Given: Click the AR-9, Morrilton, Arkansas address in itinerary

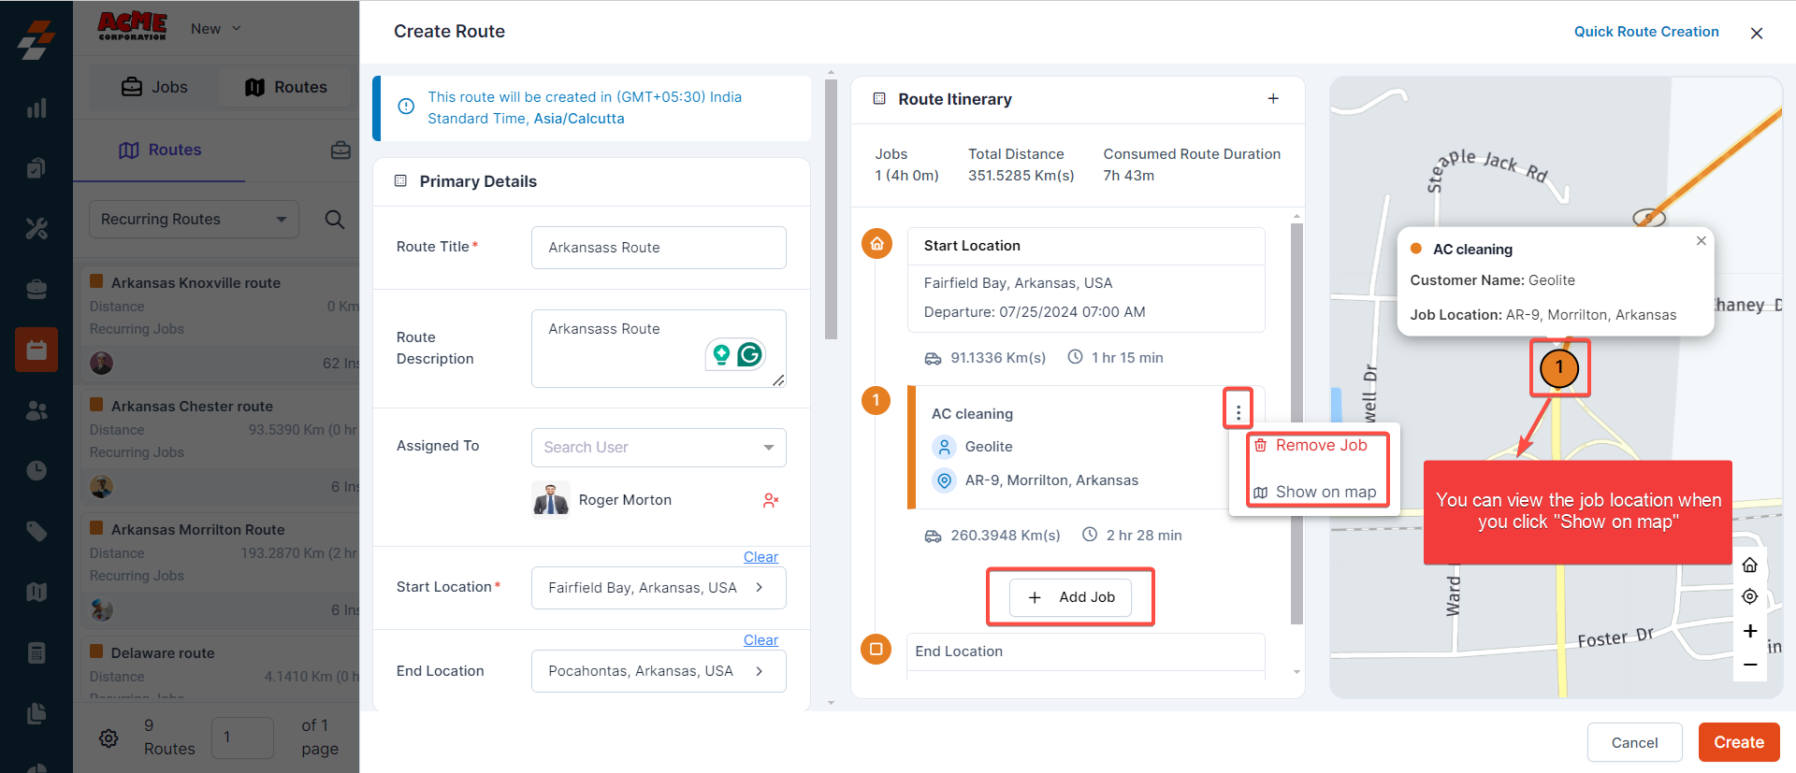Looking at the screenshot, I should (x=1051, y=481).
